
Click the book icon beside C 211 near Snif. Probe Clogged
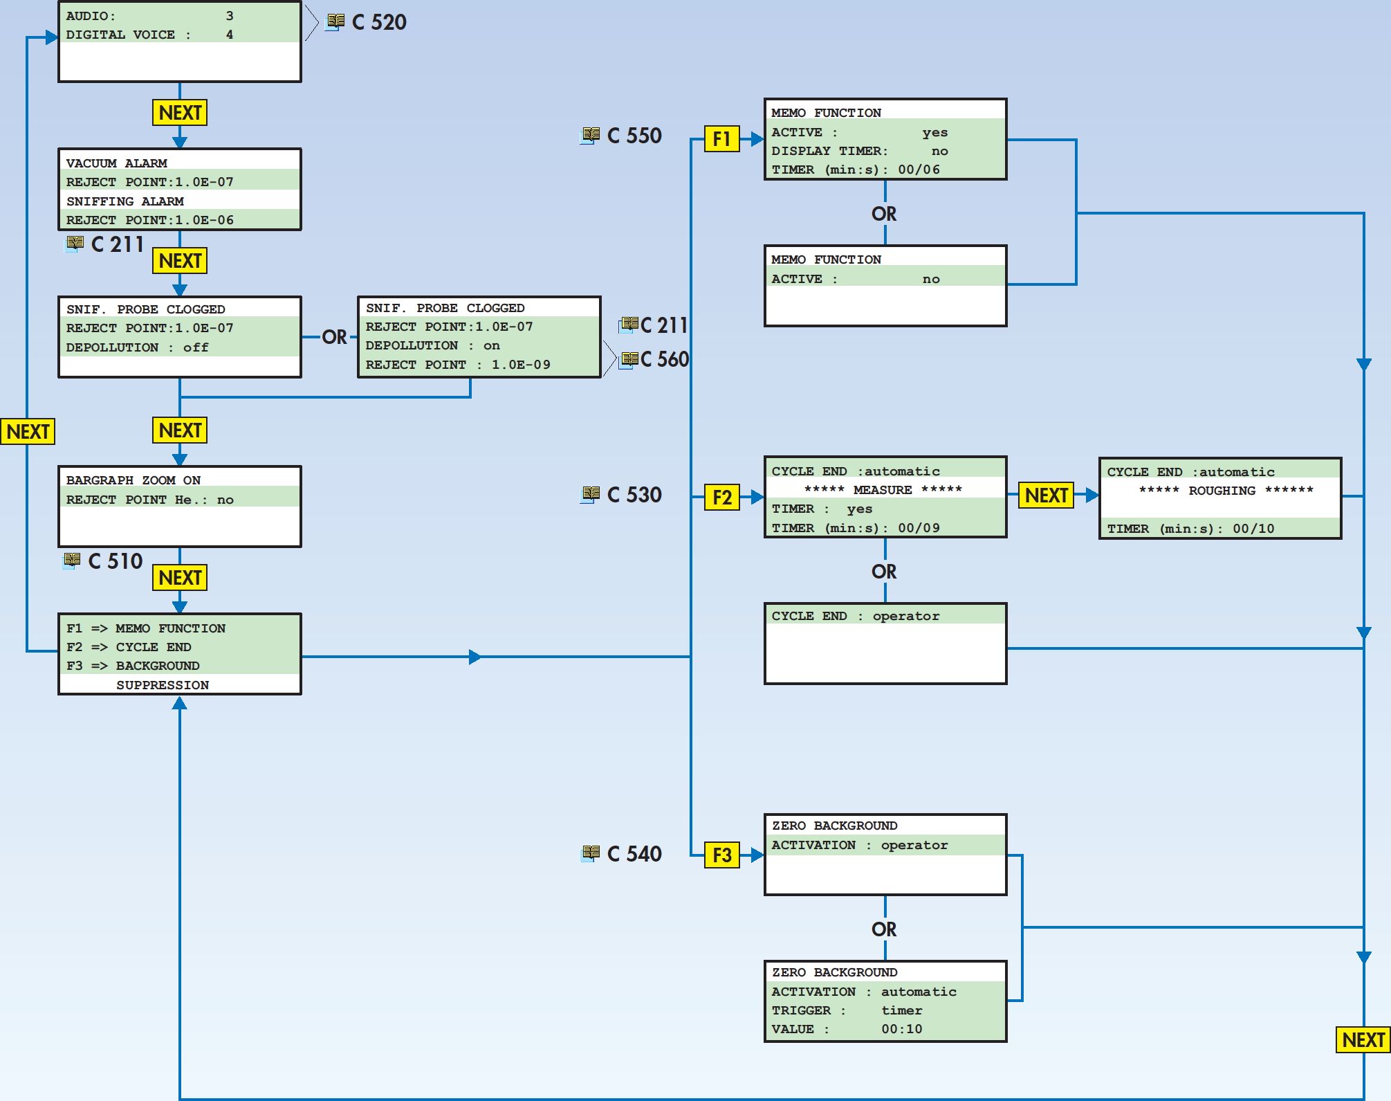[629, 324]
